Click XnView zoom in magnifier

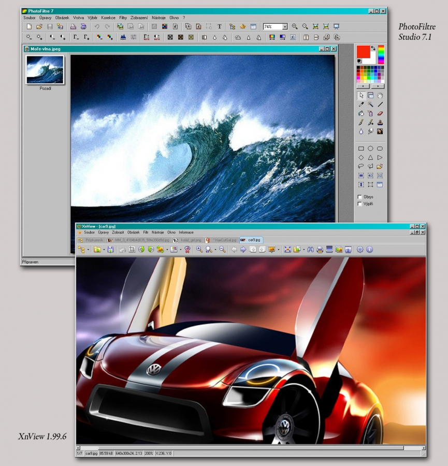[x=199, y=250]
